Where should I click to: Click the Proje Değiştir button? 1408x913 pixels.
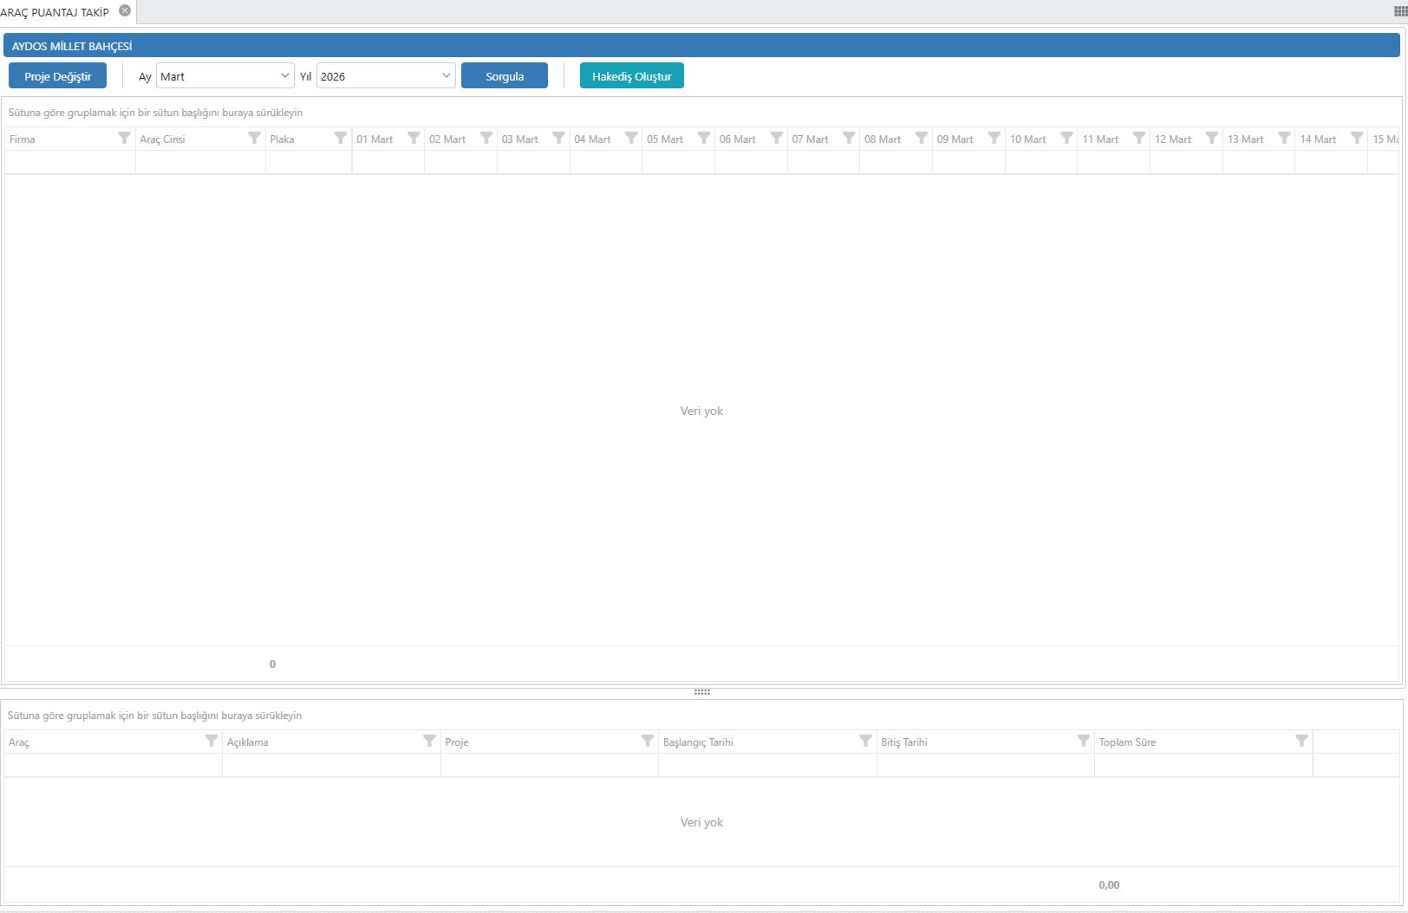(x=57, y=76)
